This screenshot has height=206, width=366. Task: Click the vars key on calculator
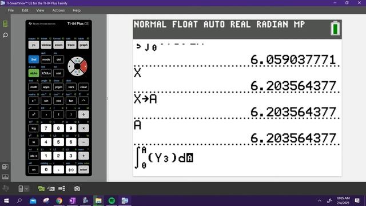click(71, 87)
